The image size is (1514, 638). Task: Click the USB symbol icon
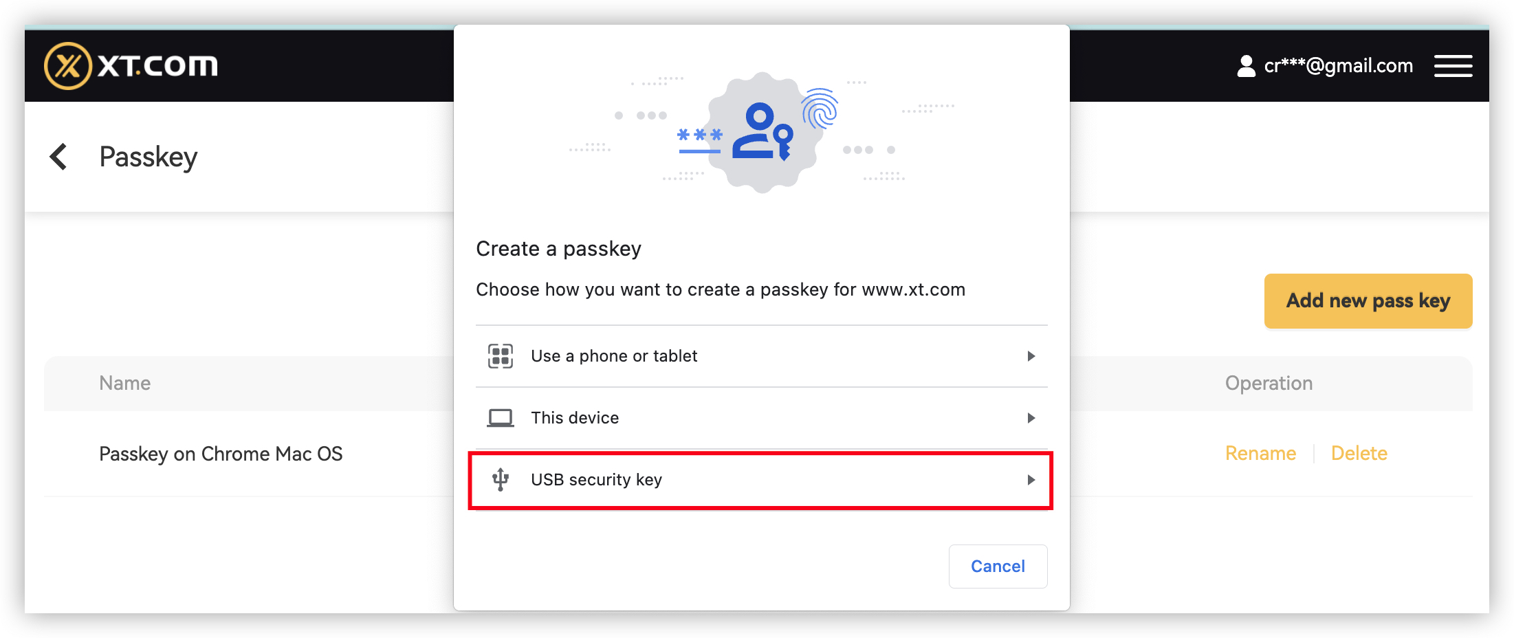click(501, 480)
